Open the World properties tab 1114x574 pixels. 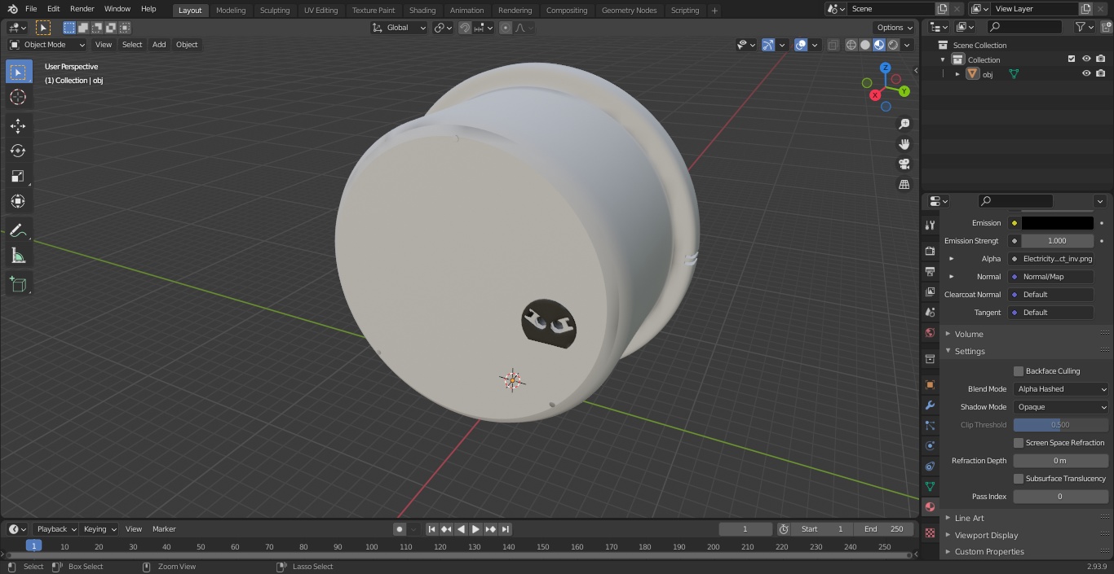click(x=930, y=332)
